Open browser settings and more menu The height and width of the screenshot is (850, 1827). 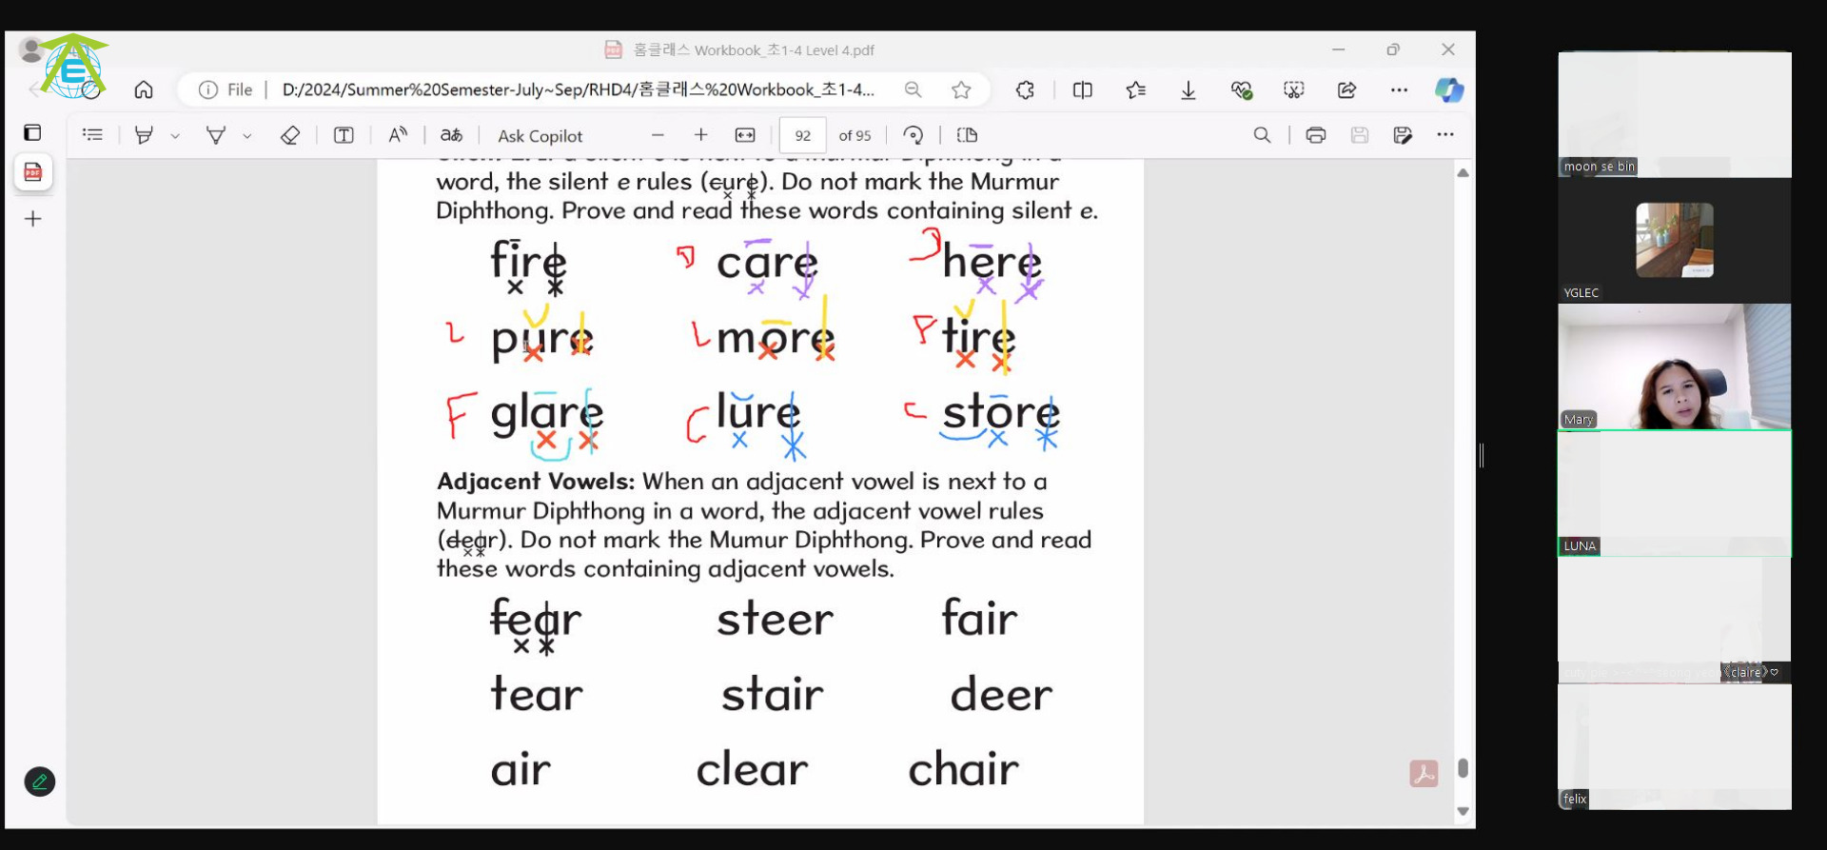coord(1399,89)
